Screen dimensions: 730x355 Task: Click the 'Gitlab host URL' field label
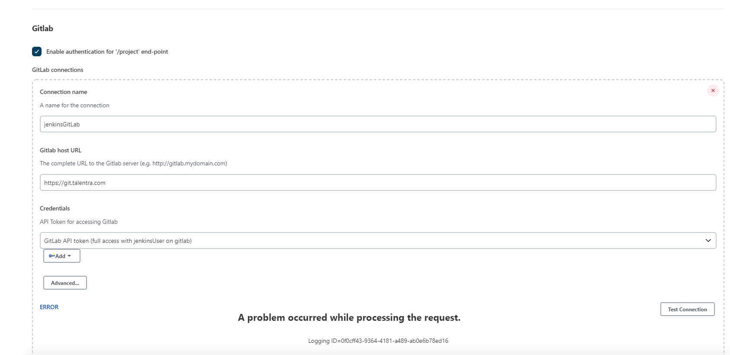tap(61, 150)
